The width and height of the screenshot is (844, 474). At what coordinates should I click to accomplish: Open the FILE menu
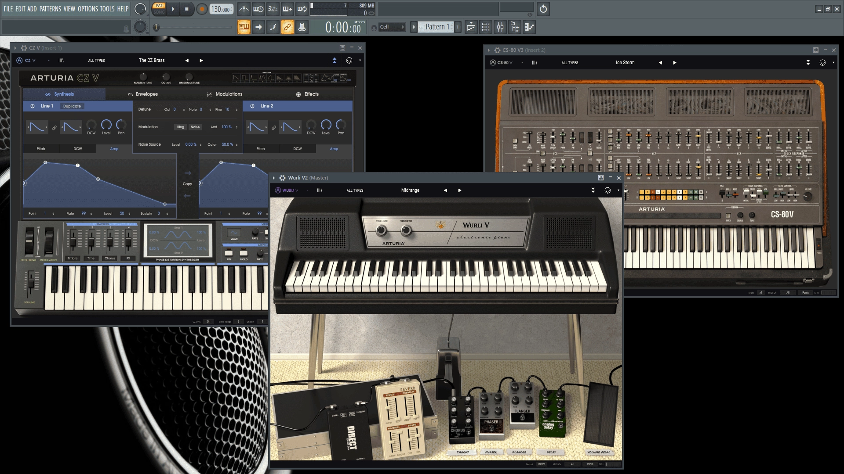pyautogui.click(x=8, y=9)
